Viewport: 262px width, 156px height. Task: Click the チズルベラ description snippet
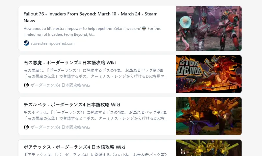tap(95, 115)
